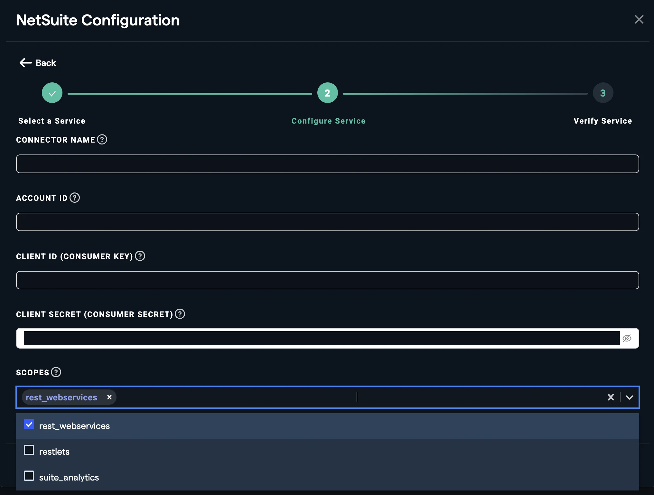Open the Client ID help tooltip icon
The height and width of the screenshot is (495, 654).
click(x=140, y=256)
